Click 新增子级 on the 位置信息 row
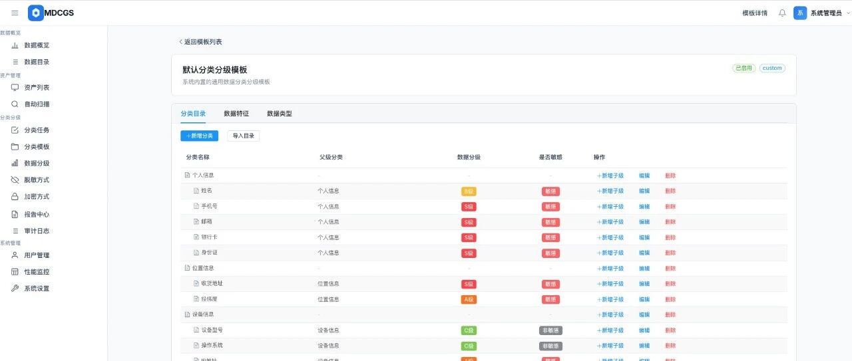 pos(610,268)
